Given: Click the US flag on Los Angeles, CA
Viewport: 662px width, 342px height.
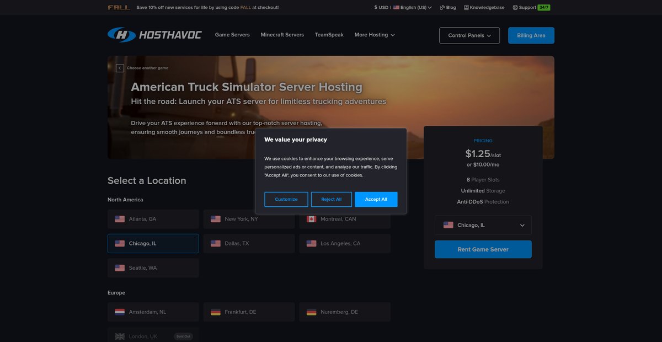Looking at the screenshot, I should tap(311, 243).
